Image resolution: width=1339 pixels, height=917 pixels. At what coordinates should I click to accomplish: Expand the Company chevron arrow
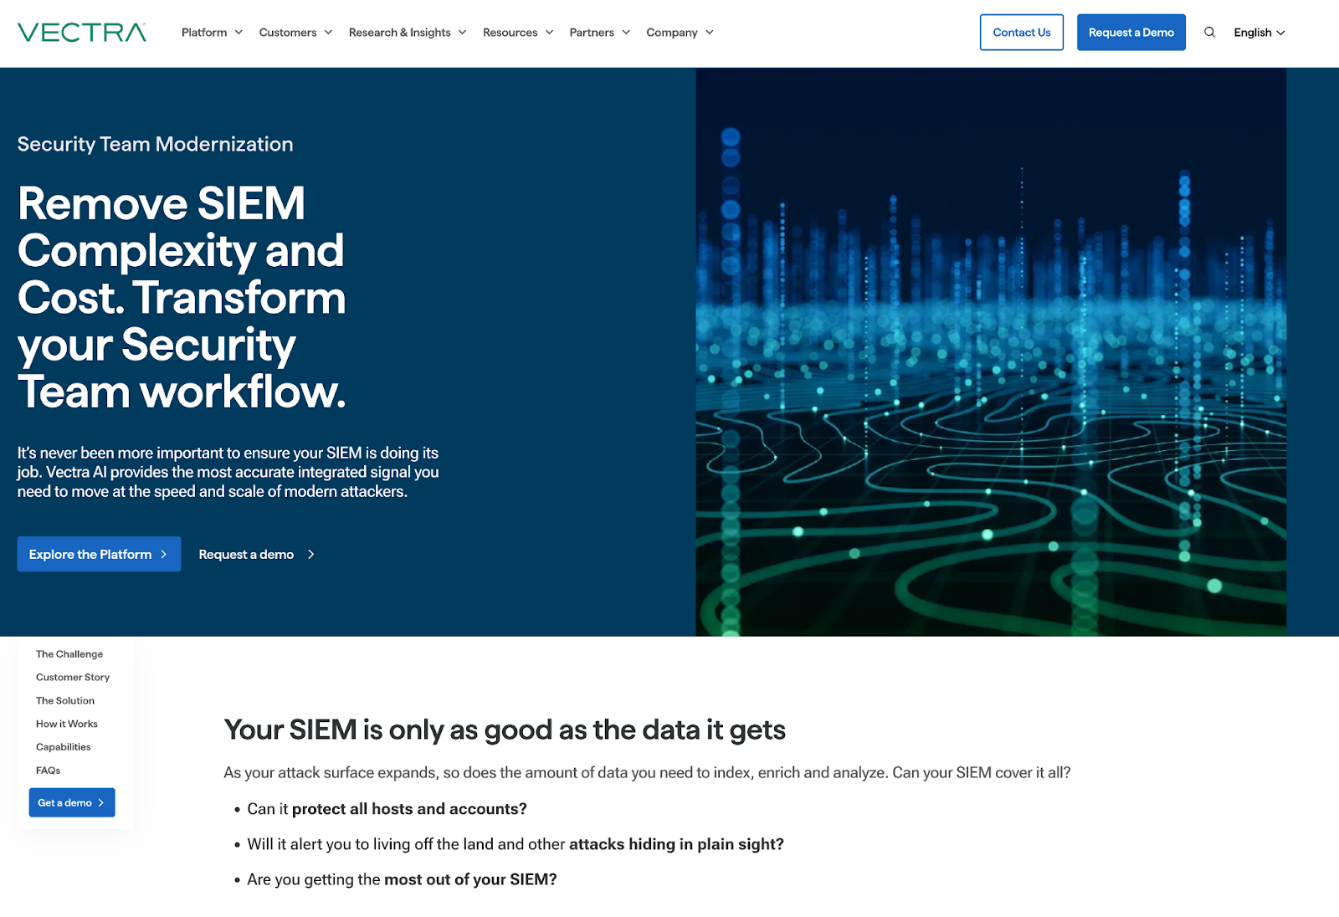coord(709,33)
